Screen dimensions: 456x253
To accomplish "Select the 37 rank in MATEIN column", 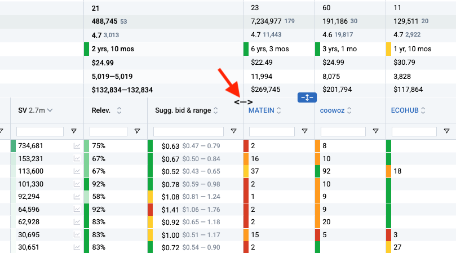I will (x=255, y=171).
